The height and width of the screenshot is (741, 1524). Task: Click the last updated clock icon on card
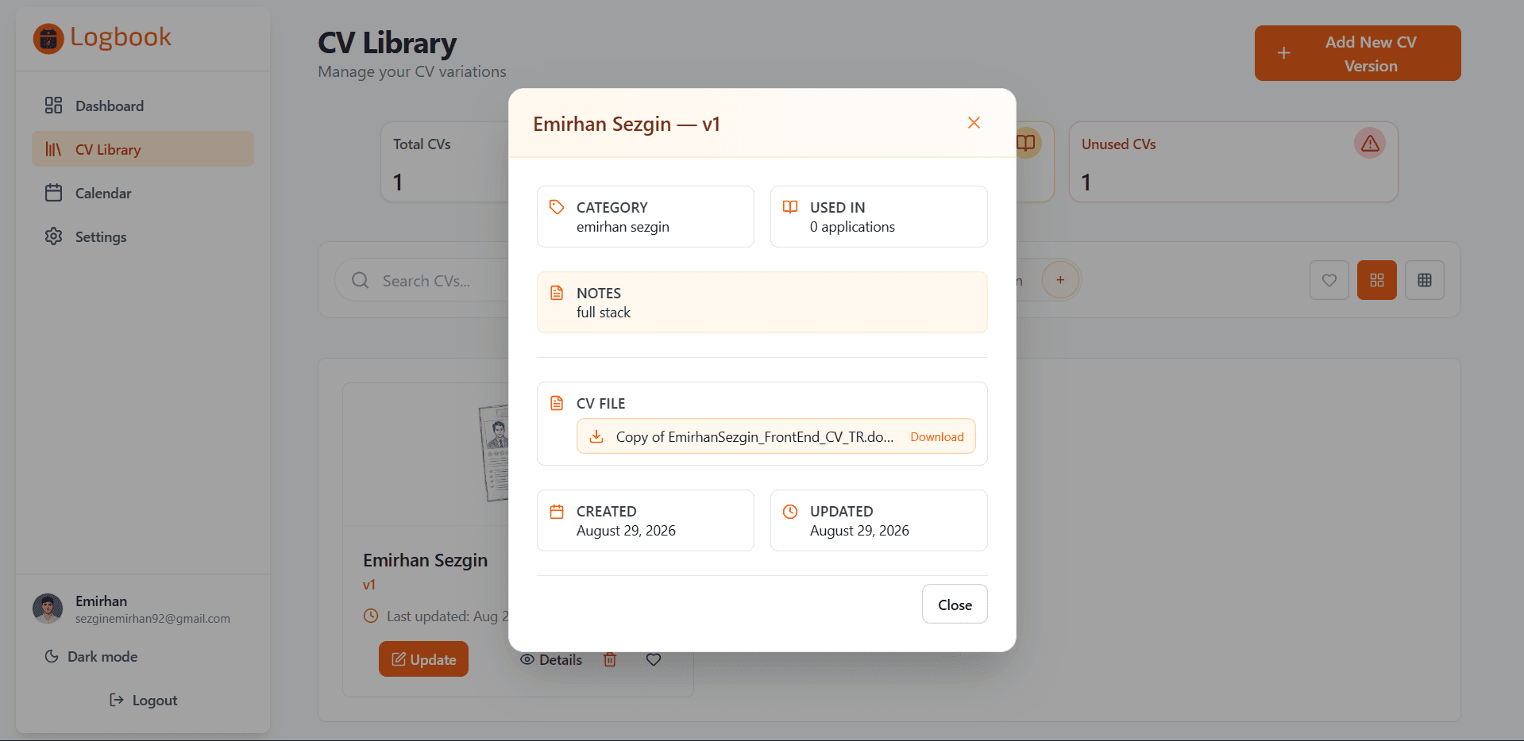(371, 616)
